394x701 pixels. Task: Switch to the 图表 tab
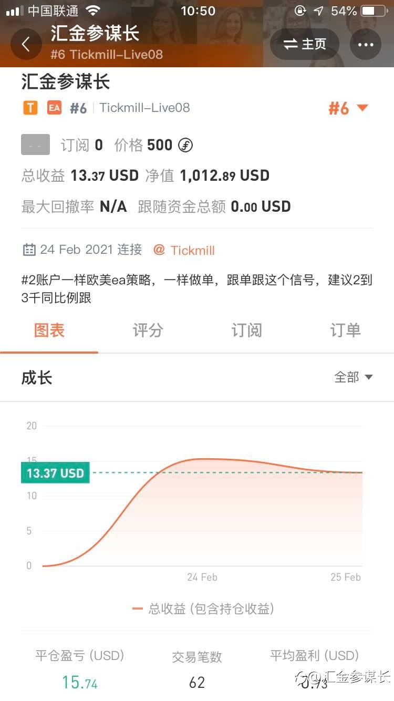point(49,331)
